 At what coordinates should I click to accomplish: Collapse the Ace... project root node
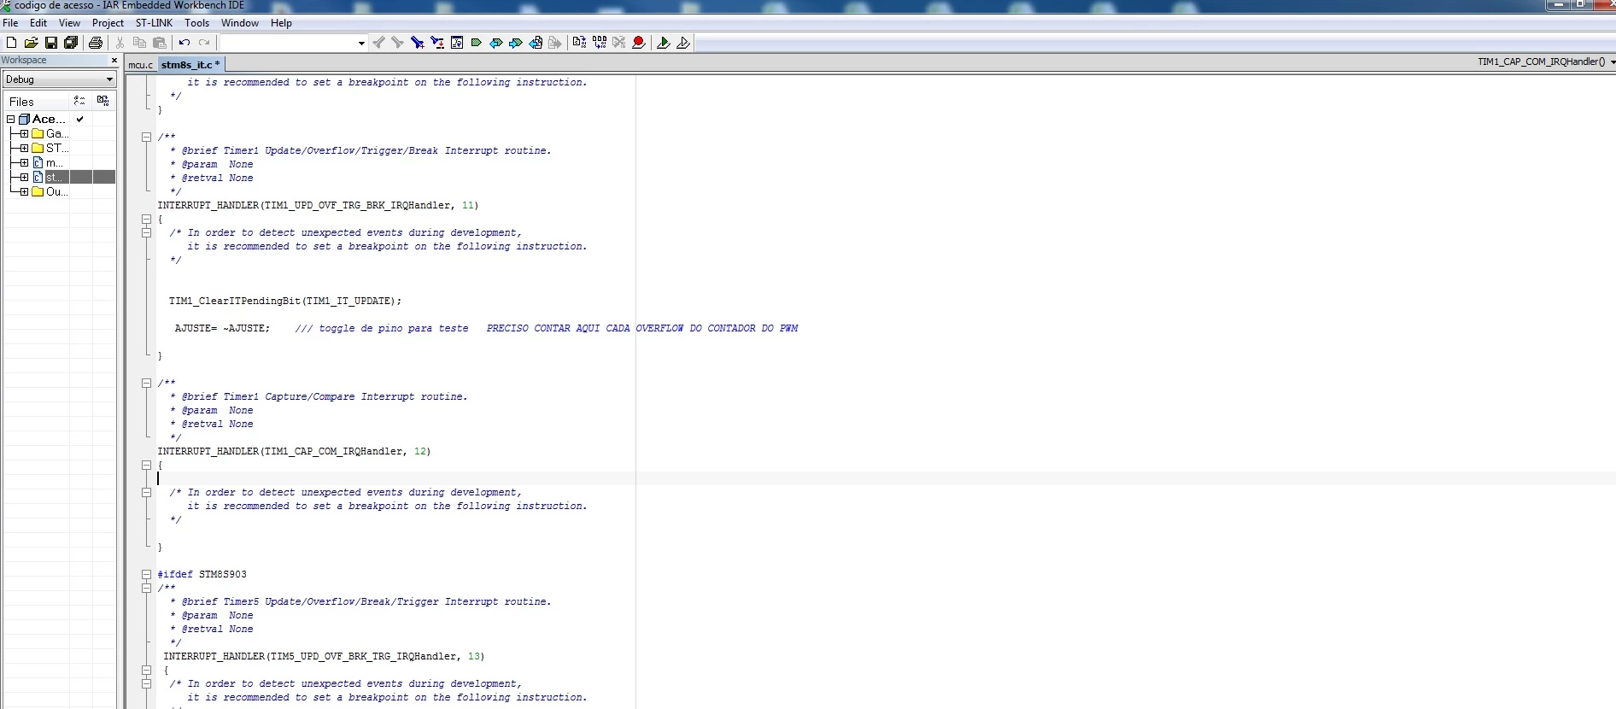10,120
